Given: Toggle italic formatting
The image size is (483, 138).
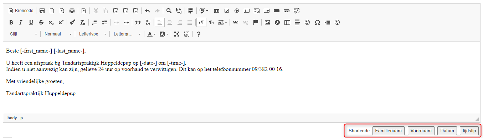Looking at the screenshot, I should [x=21, y=22].
